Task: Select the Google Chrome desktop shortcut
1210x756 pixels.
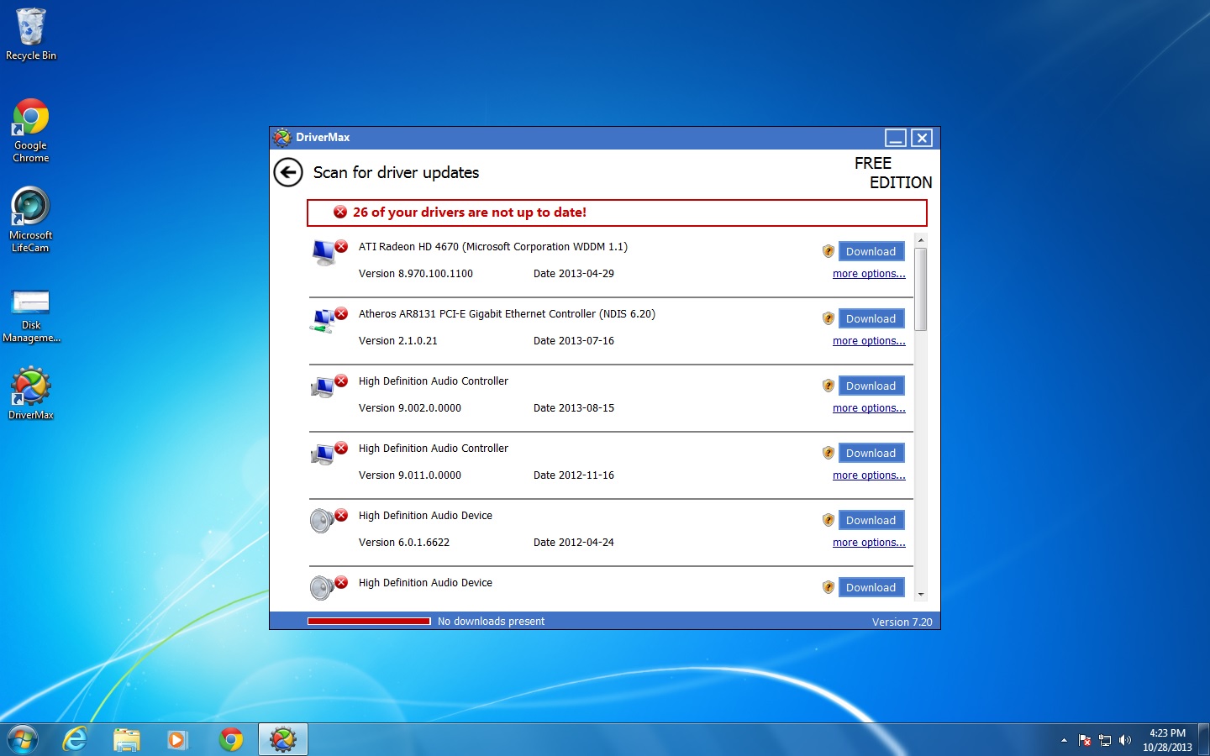Action: (x=31, y=130)
